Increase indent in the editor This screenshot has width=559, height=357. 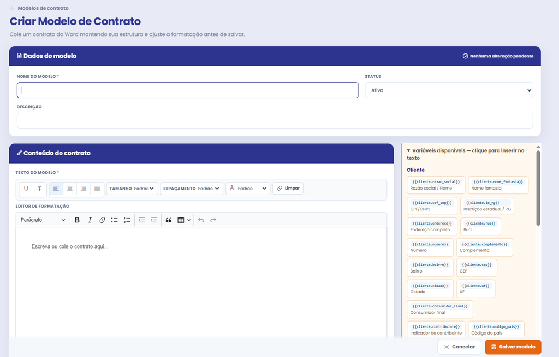click(x=154, y=220)
